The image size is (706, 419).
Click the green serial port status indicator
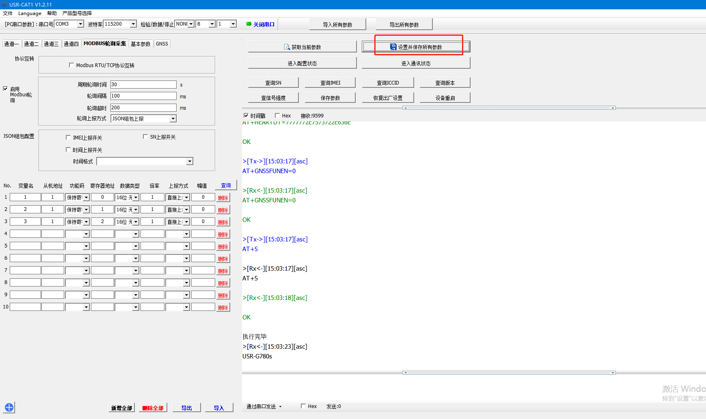tap(249, 24)
